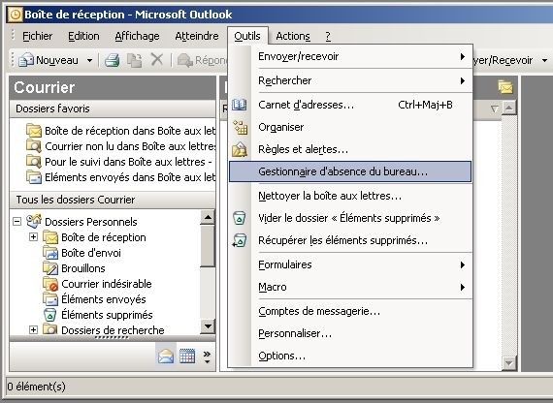Expand the Dossiers de recherche node
This screenshot has width=553, height=403.
(33, 329)
